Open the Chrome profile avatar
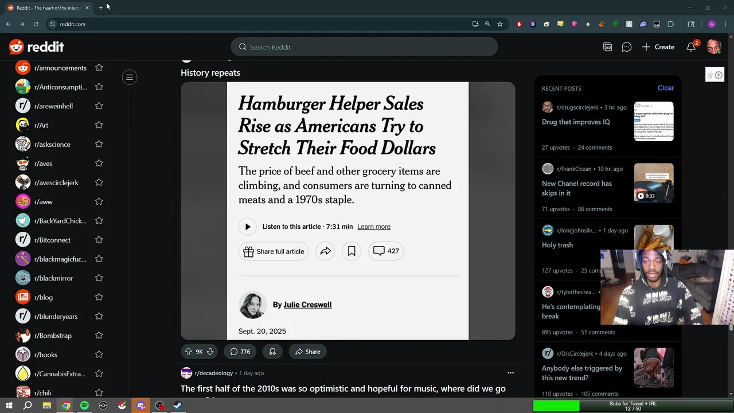Viewport: 734px width, 413px height. pyautogui.click(x=712, y=24)
